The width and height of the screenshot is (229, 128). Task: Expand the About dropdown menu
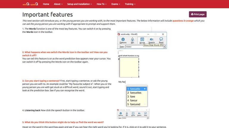coord(58,4)
